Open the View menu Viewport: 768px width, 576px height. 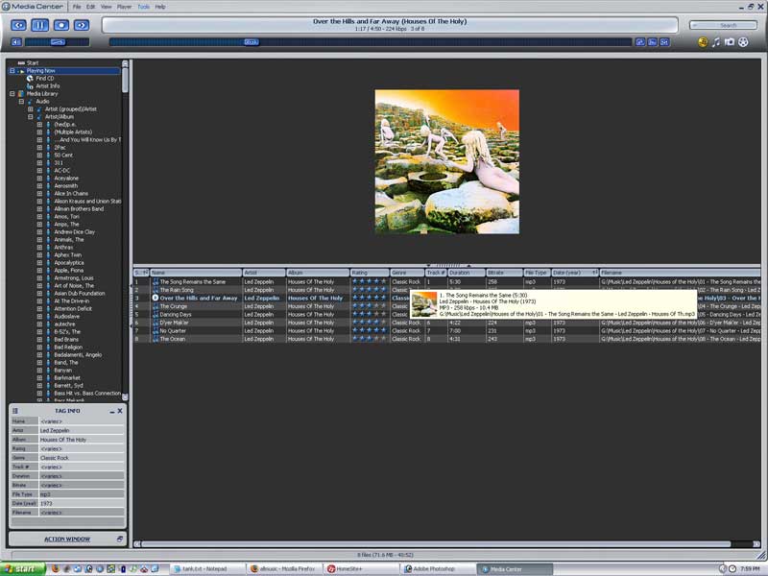pyautogui.click(x=106, y=7)
